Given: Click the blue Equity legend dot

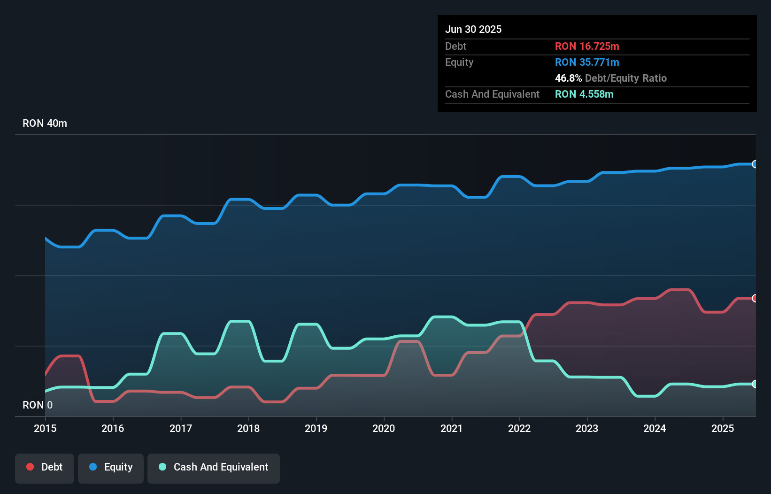Looking at the screenshot, I should click(x=93, y=467).
